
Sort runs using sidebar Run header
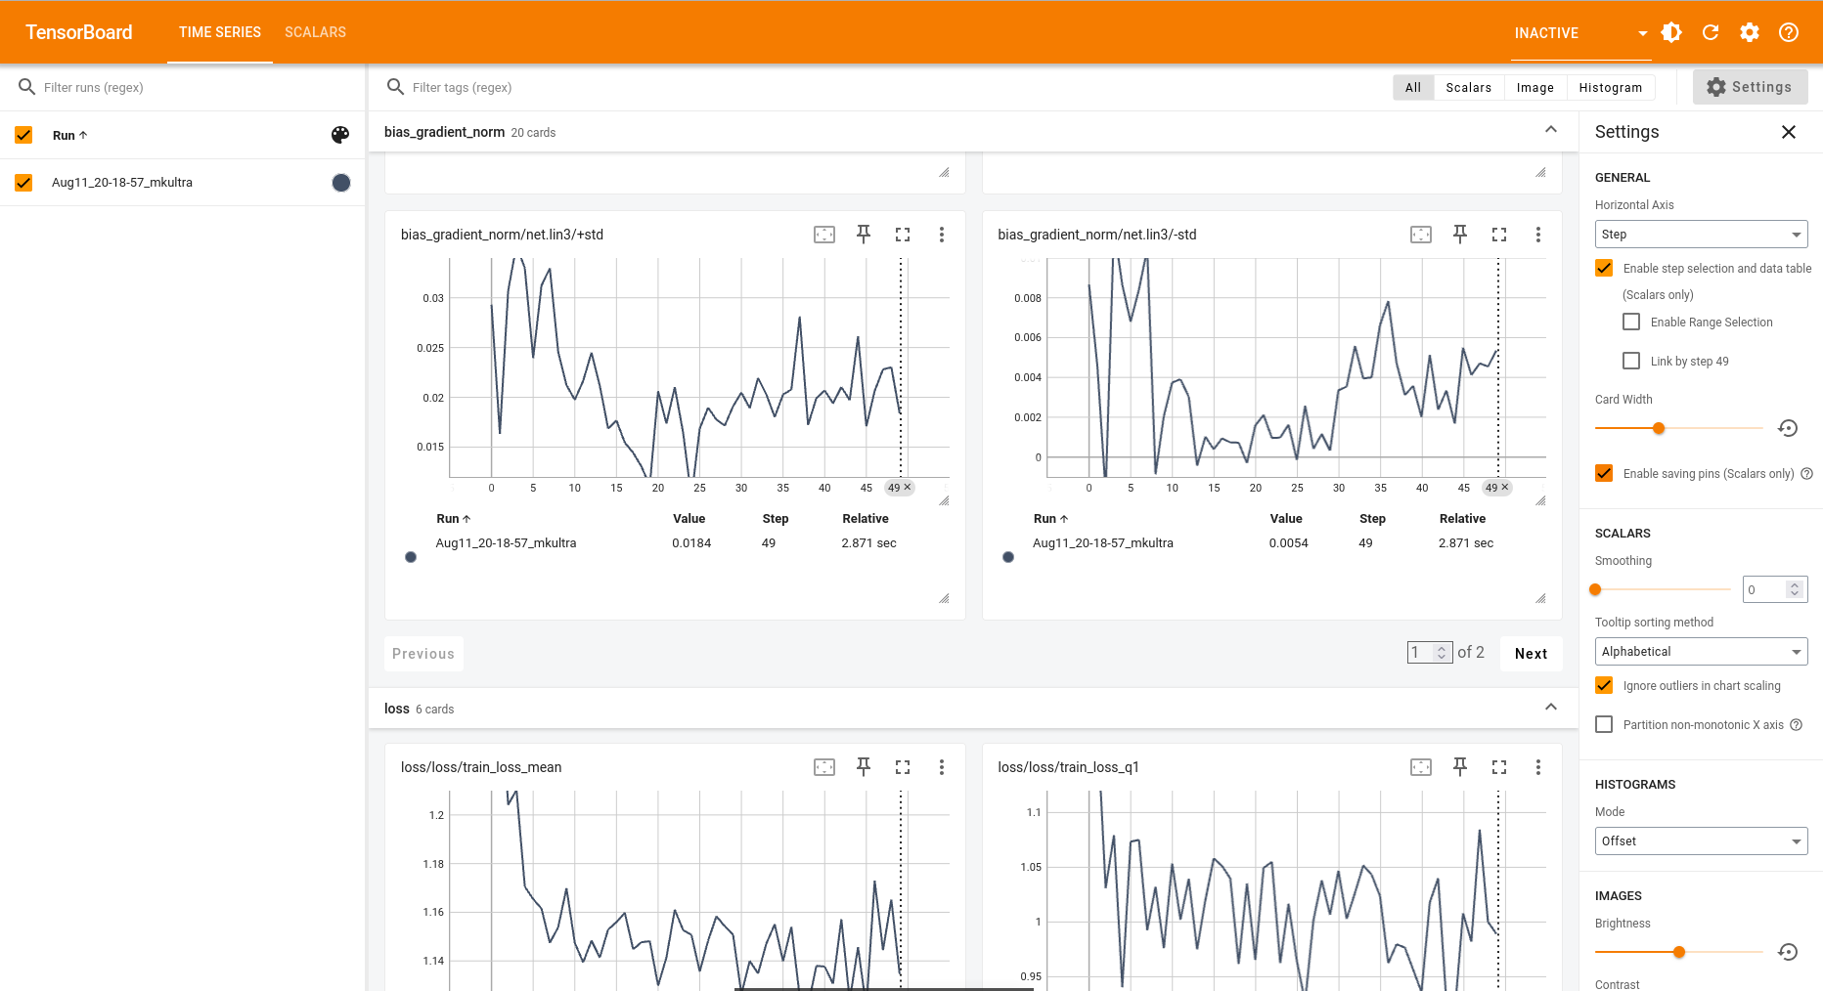(x=70, y=135)
